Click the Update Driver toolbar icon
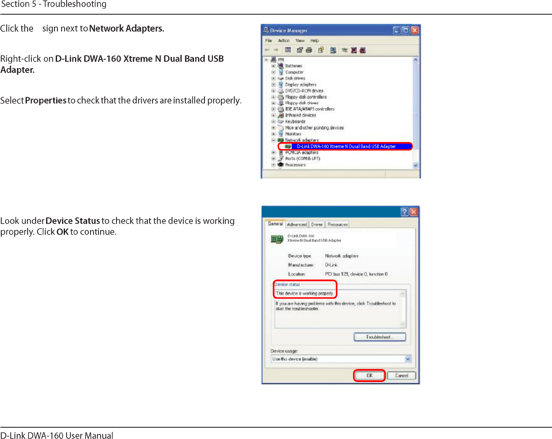This screenshot has height=439, width=552. (x=345, y=50)
